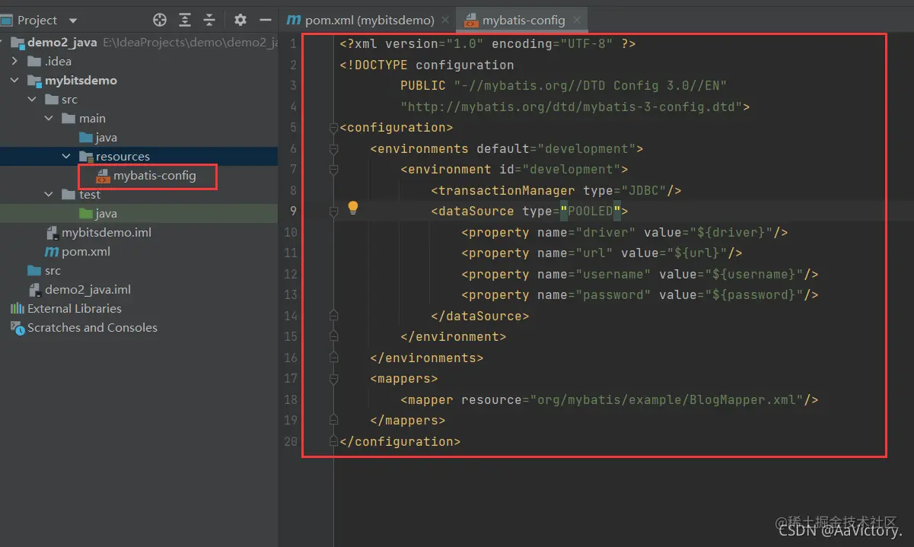Viewport: 914px width, 547px height.
Task: Click the demo2_java project folder icon
Action: tap(18, 43)
